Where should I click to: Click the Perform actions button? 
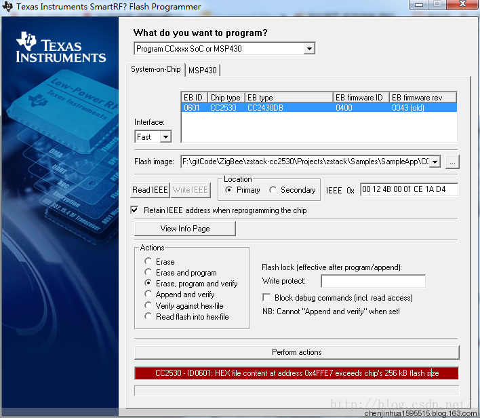pos(297,352)
